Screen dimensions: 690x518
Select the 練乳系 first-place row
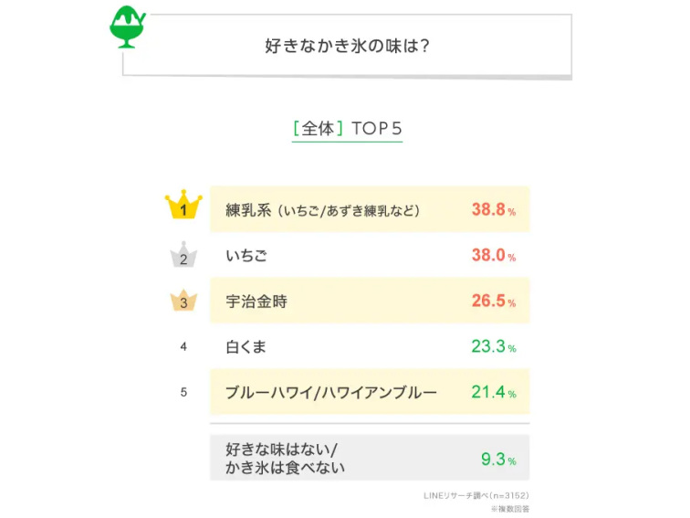pyautogui.click(x=370, y=209)
